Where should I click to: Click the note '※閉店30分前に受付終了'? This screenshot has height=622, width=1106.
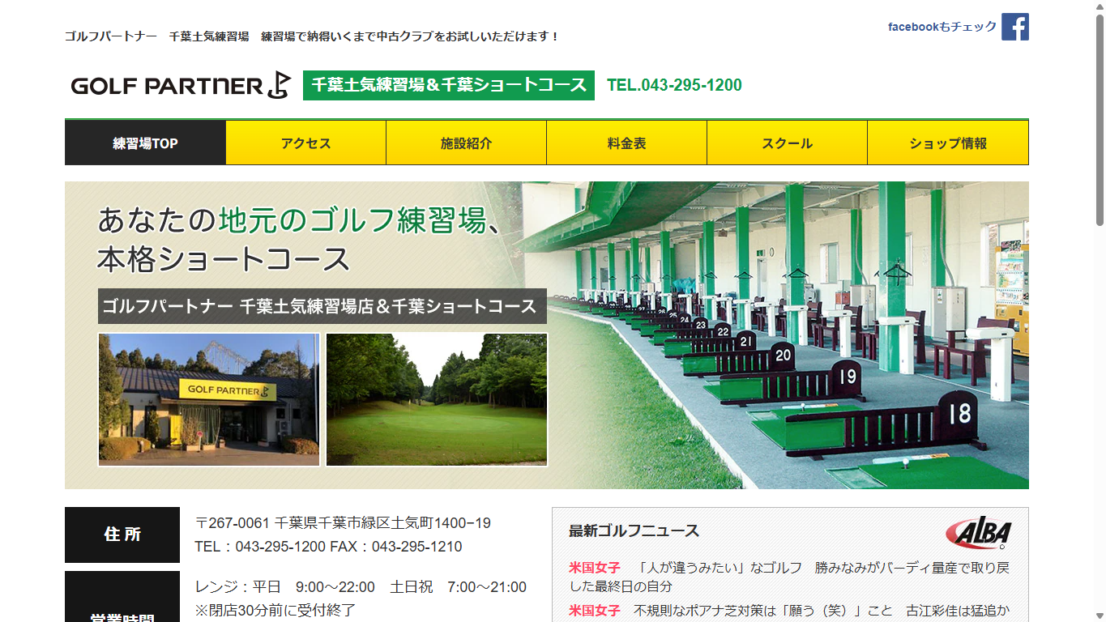pyautogui.click(x=275, y=610)
